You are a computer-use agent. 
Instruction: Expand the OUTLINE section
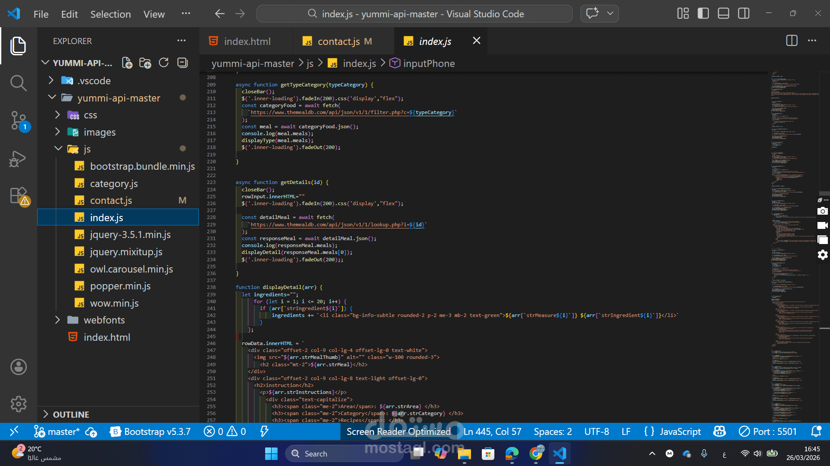(x=71, y=414)
